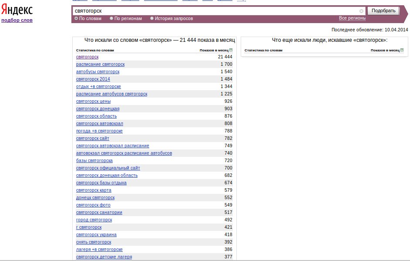Open the 'донецк святогорск' link

(x=95, y=198)
